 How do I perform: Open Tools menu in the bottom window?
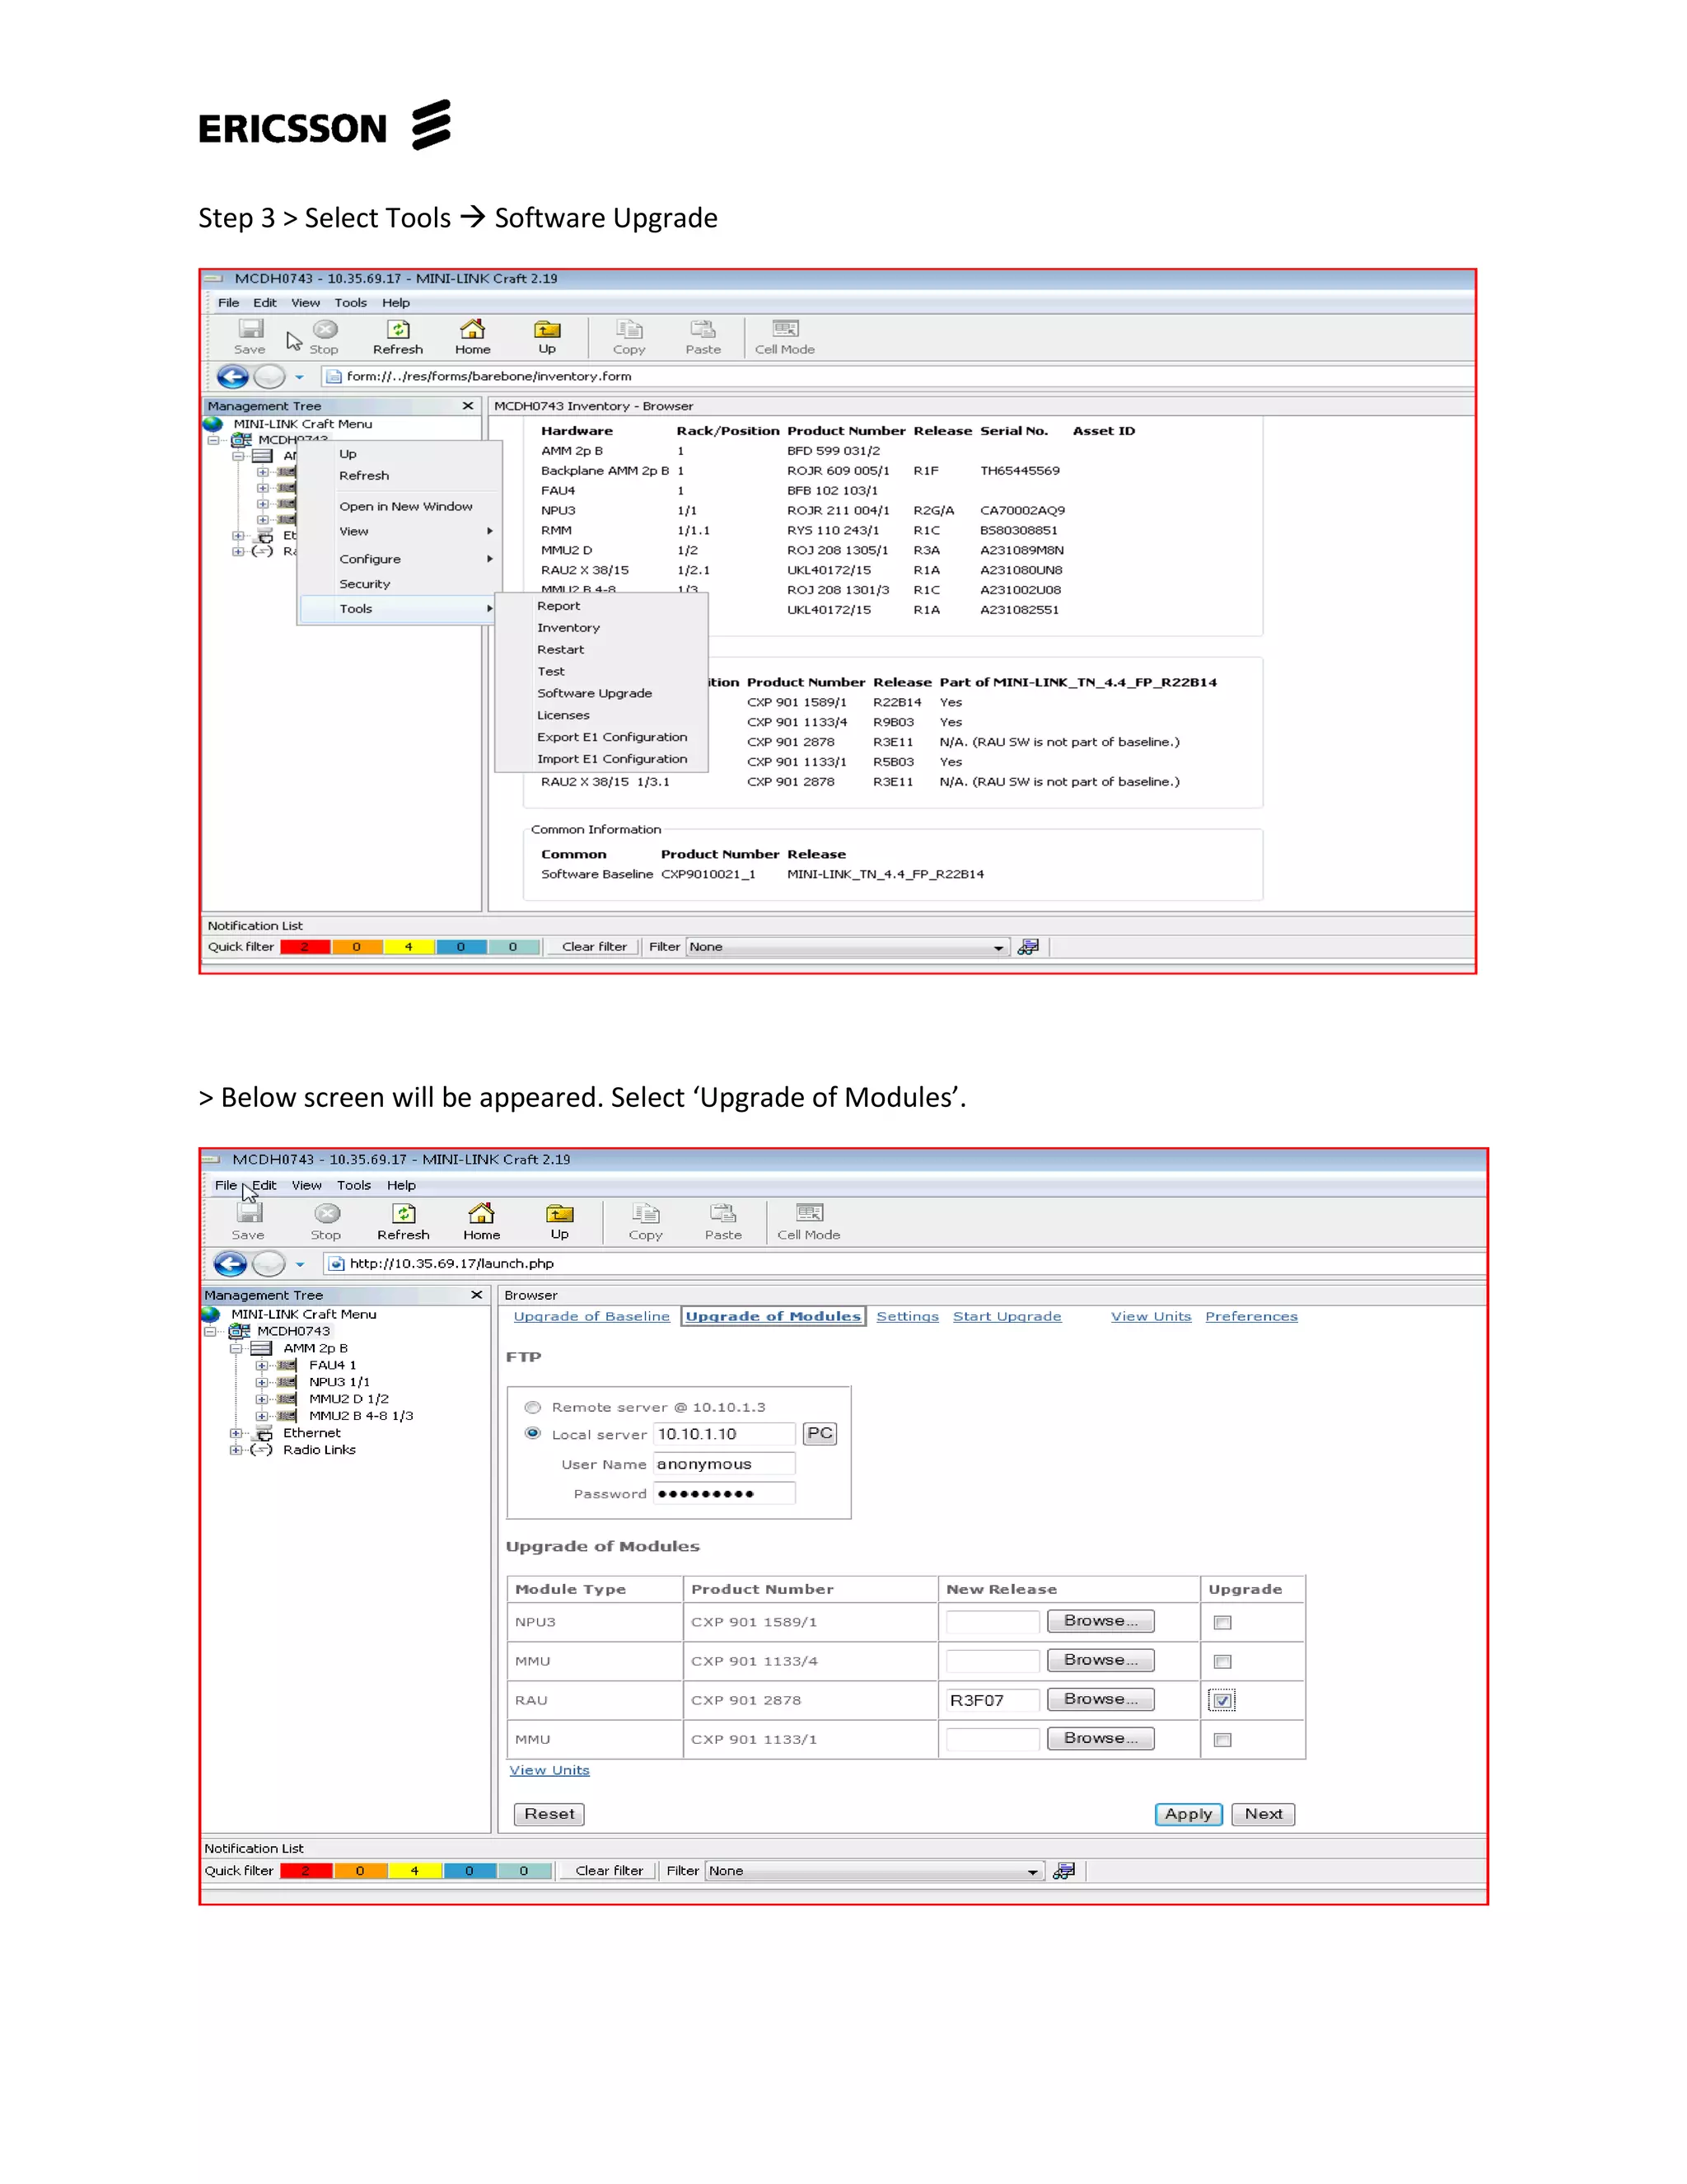(353, 1185)
